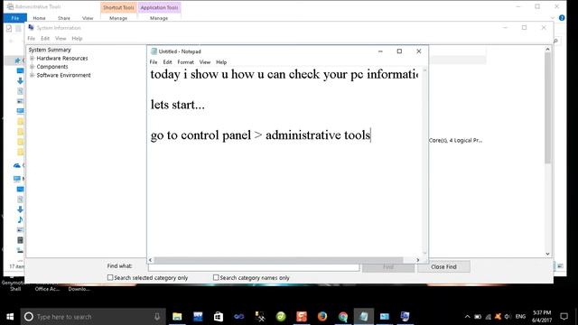Click the This PC icon in Explorer sidebar
The image size is (578, 325).
click(17, 179)
